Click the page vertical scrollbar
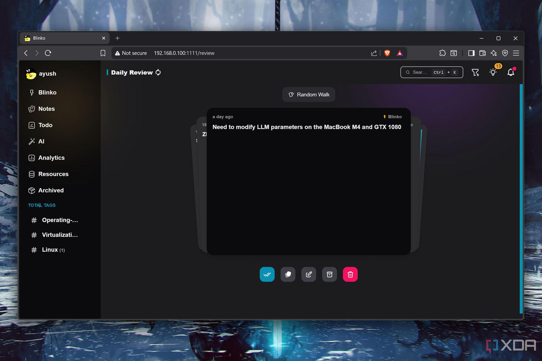The width and height of the screenshot is (542, 361). 521,199
